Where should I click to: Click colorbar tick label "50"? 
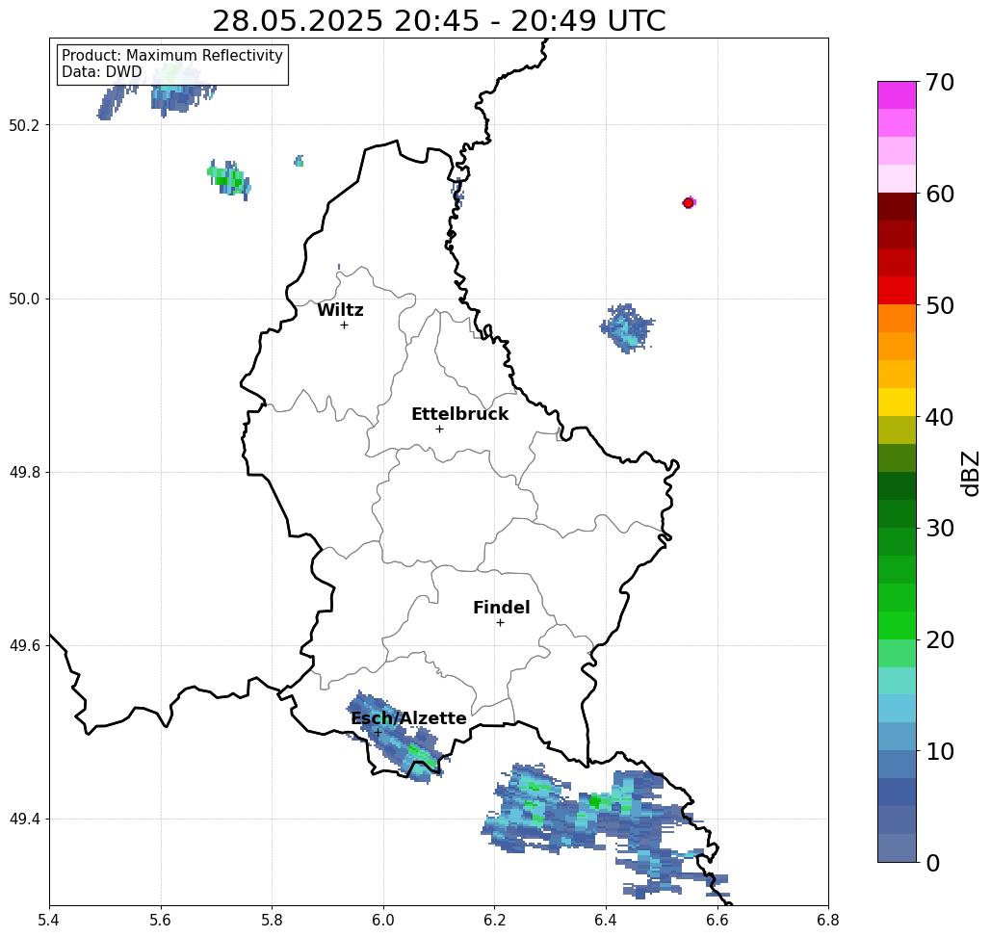click(x=940, y=306)
